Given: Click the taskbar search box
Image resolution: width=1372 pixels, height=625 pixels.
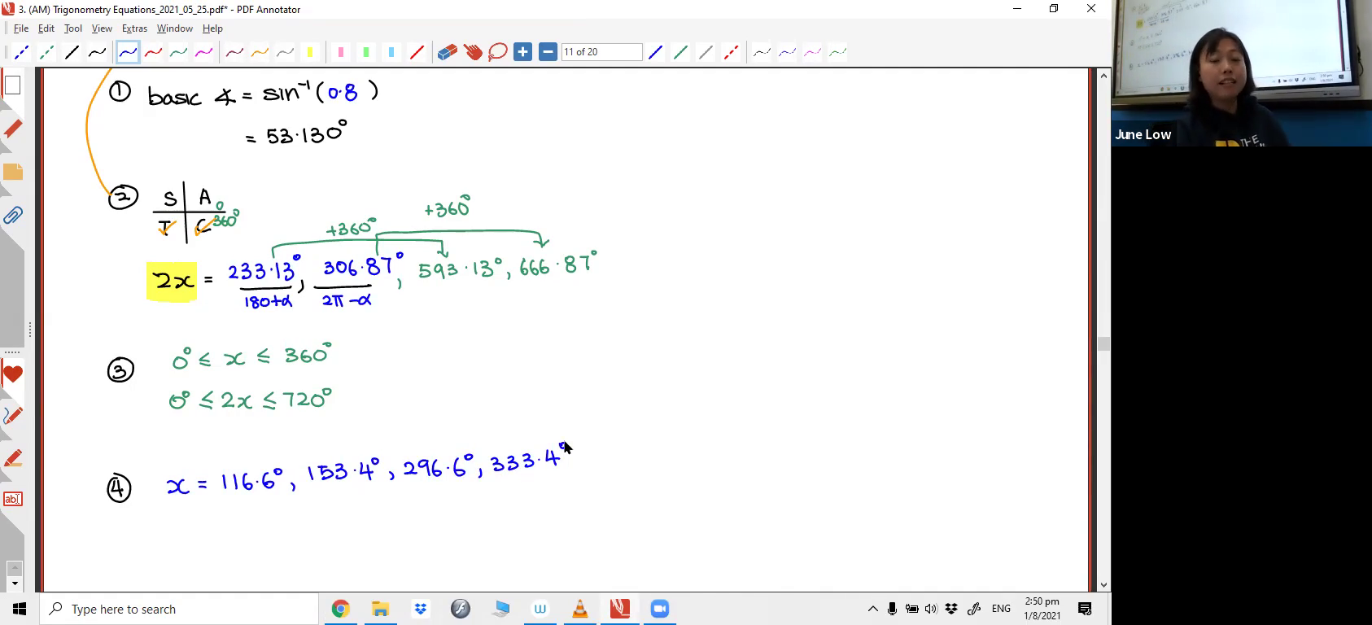Looking at the screenshot, I should pyautogui.click(x=179, y=609).
